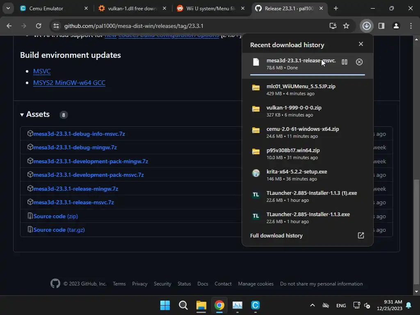Image resolution: width=420 pixels, height=315 pixels.
Task: Open clock and date in taskbar
Action: 390,305
